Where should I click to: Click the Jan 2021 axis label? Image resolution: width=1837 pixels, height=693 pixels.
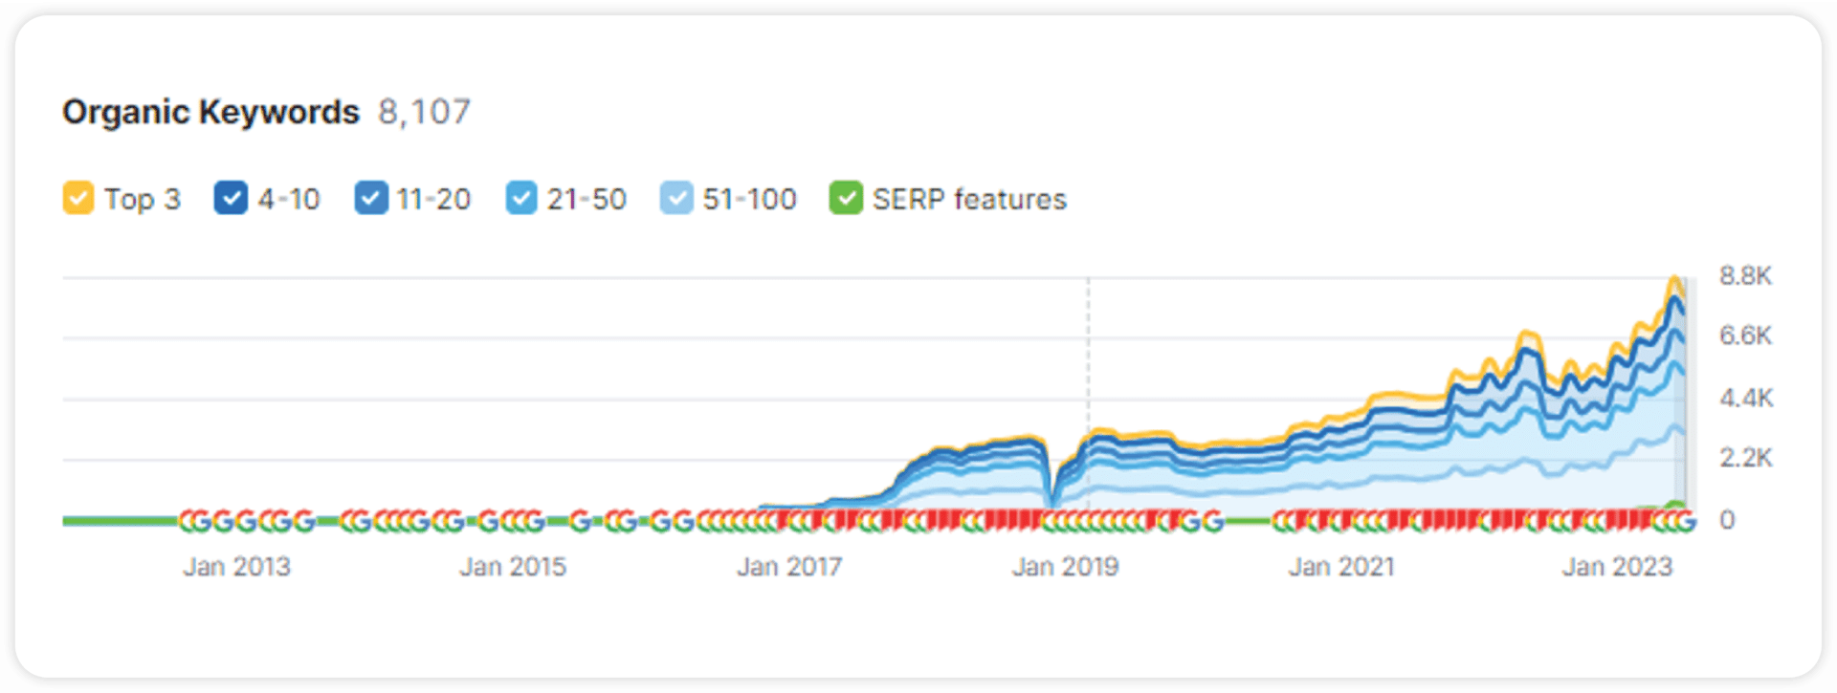(1341, 567)
